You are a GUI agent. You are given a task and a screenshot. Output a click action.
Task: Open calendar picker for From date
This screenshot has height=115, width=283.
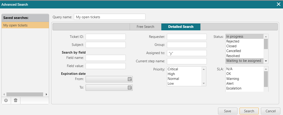pyautogui.click(x=130, y=79)
